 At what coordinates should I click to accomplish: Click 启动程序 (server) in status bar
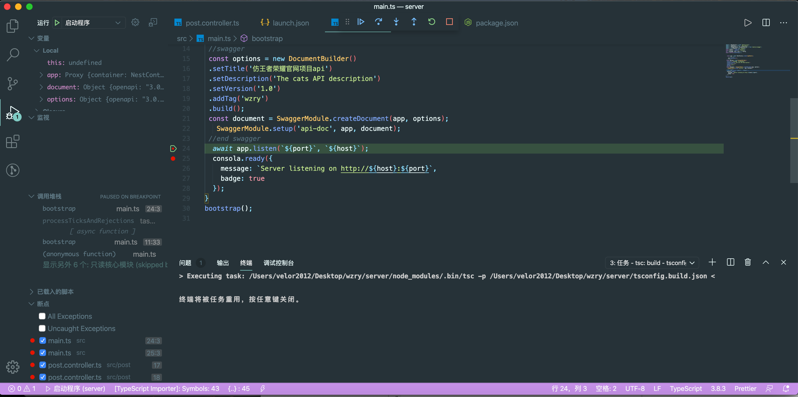[x=75, y=389]
